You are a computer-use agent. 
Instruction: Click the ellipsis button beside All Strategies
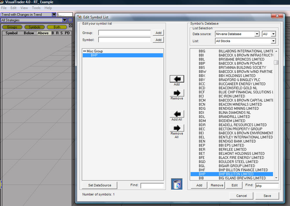click(x=70, y=20)
